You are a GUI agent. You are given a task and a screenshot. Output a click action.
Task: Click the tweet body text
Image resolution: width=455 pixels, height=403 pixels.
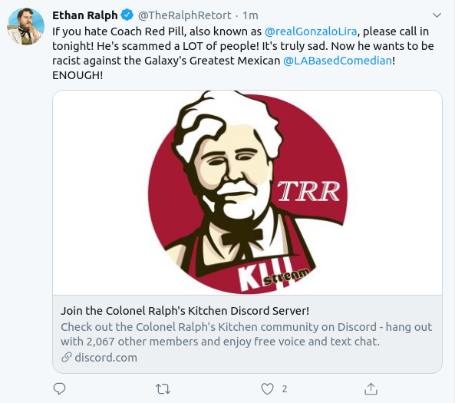[243, 53]
